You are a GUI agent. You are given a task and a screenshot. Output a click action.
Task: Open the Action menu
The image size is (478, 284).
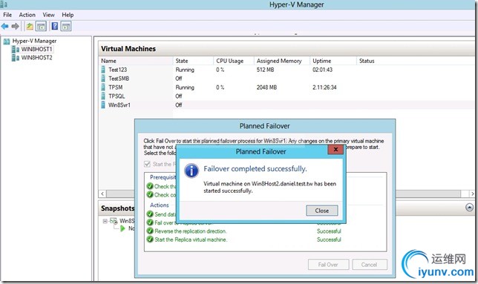[x=27, y=15]
